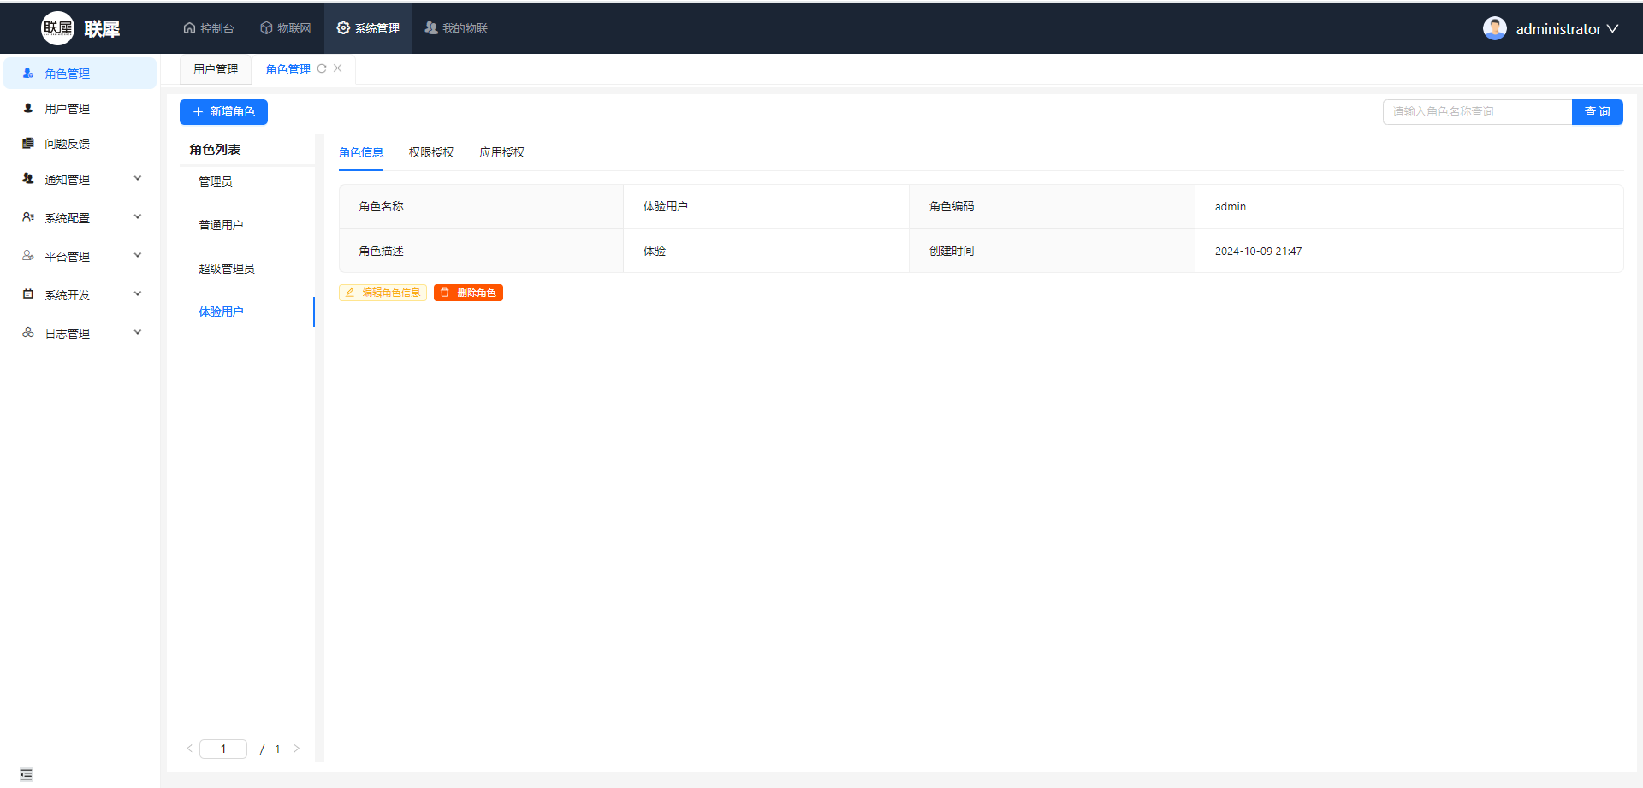Click the sidebar collapse icon at bottom left
The image size is (1643, 788).
pyautogui.click(x=26, y=774)
